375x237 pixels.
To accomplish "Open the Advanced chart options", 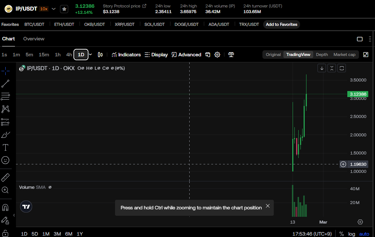I will 186,55.
